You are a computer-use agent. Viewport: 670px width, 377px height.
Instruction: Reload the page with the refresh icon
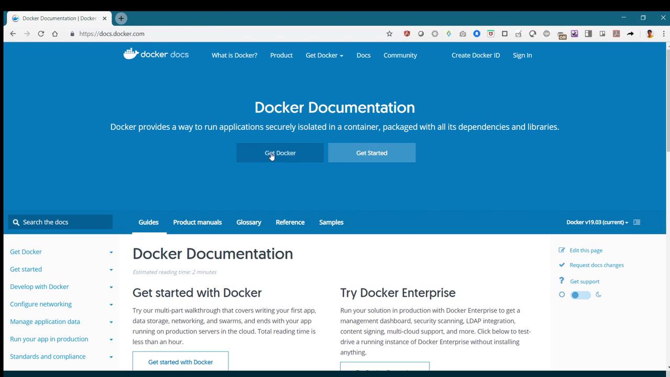(41, 34)
